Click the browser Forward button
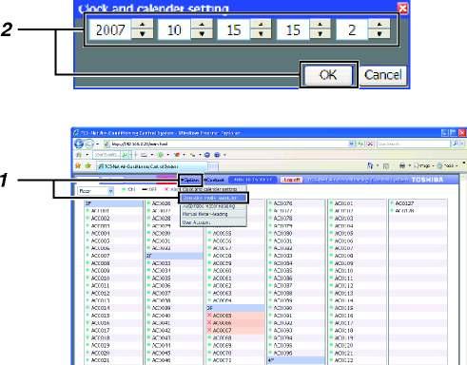Image resolution: width=467 pixels, height=365 pixels. point(89,144)
